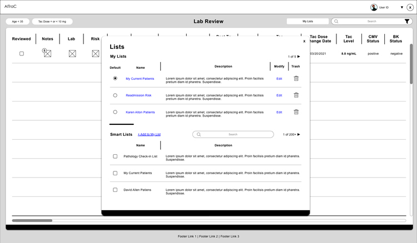417x243 pixels.
Task: Set Karen Alton Patients as default list
Action: coord(115,112)
